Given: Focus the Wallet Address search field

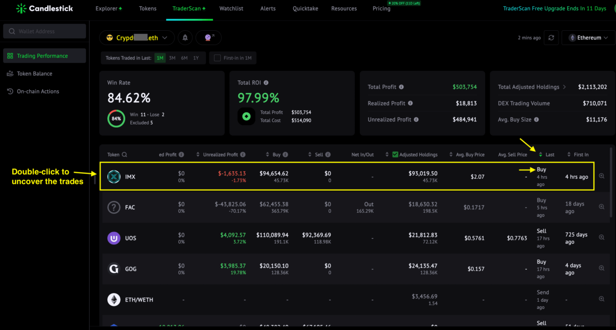Looking at the screenshot, I should coord(45,31).
